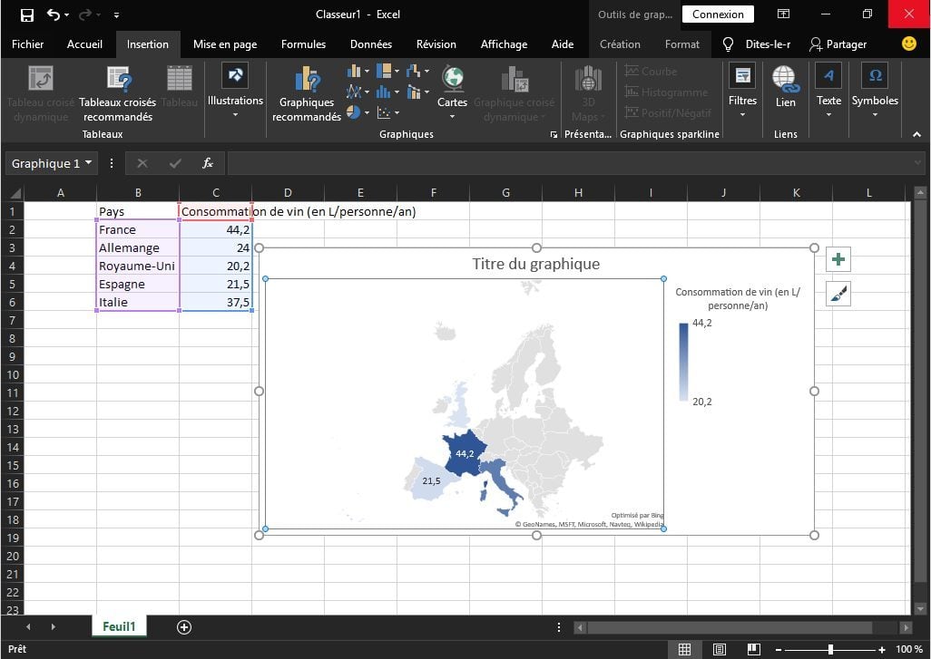Viewport: 931px width, 659px height.
Task: Click the insert function fx icon
Action: tap(208, 163)
